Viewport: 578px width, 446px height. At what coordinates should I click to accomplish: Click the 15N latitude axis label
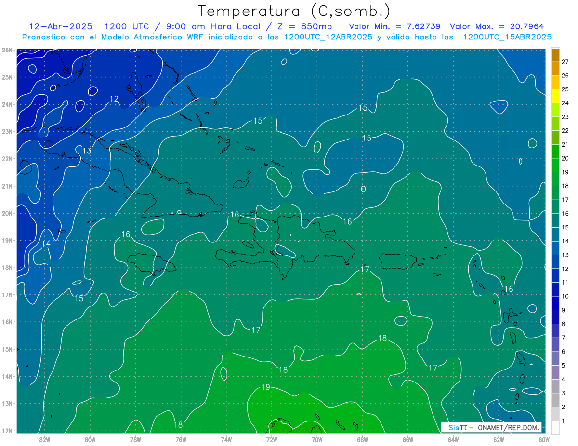point(7,349)
